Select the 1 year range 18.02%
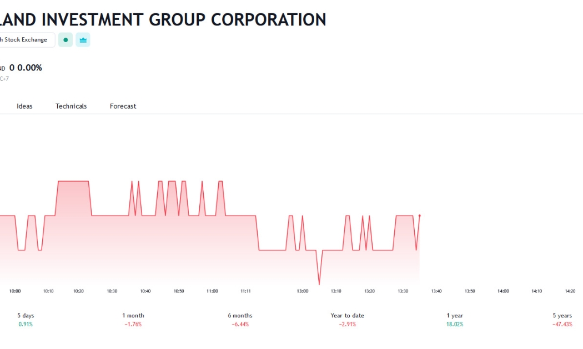 pyautogui.click(x=455, y=320)
